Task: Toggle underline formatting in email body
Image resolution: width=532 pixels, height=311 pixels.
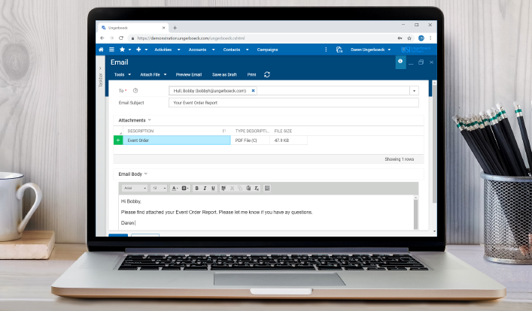Action: [213, 188]
